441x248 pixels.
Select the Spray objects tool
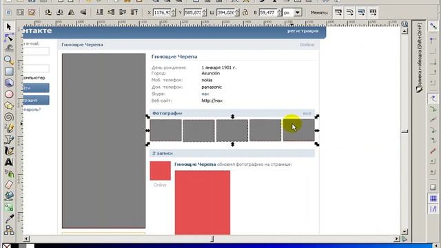point(9,174)
